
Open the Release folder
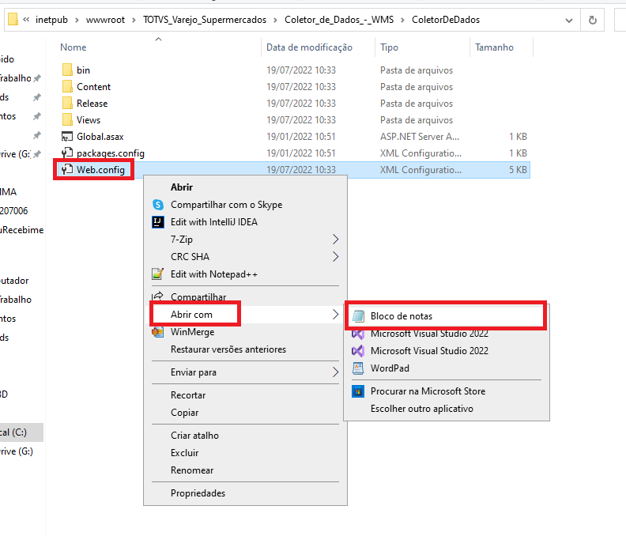point(92,104)
